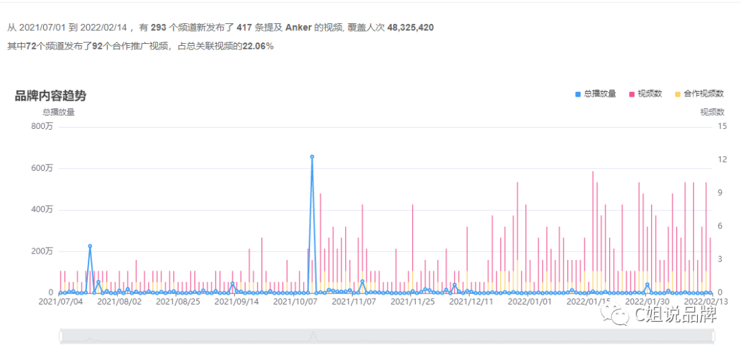This screenshot has width=741, height=347.
Task: Click the 22.06% percentage text
Action: coord(258,46)
